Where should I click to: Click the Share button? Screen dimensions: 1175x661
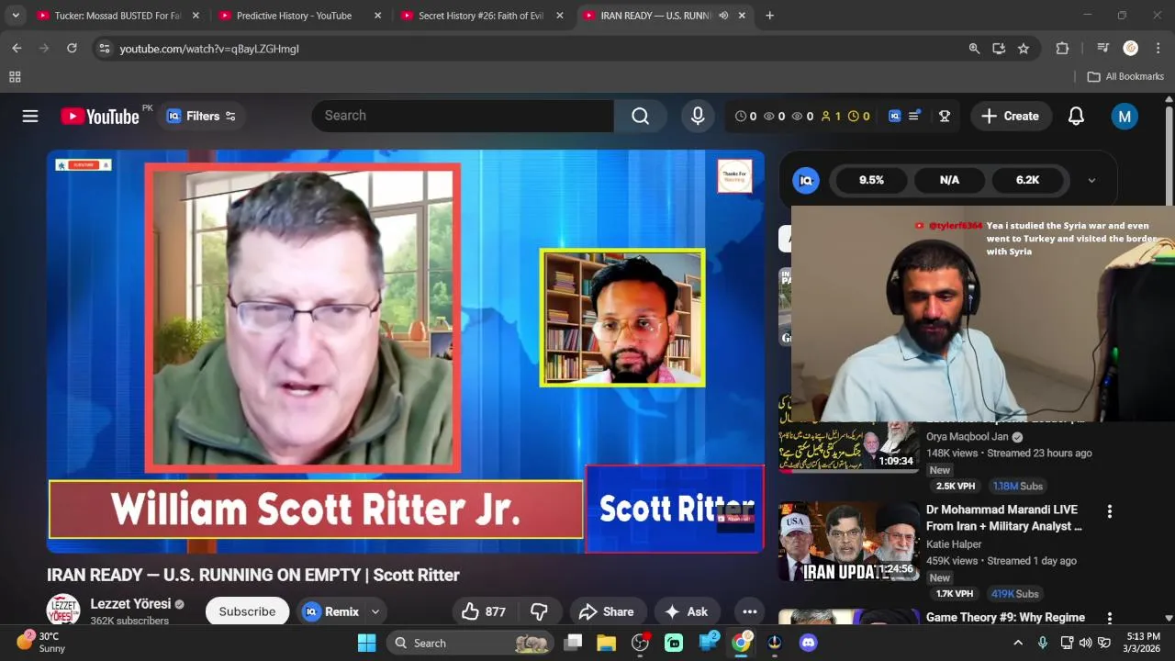608,611
